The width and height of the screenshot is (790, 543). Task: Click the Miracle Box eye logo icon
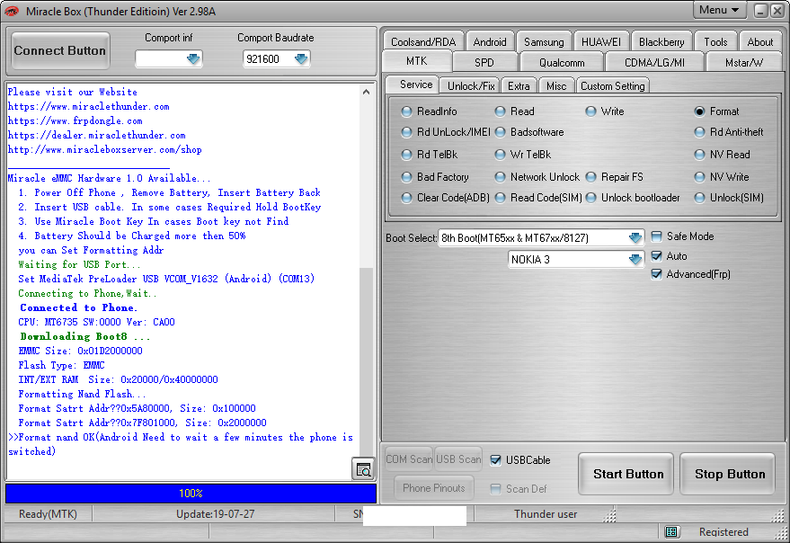(11, 11)
